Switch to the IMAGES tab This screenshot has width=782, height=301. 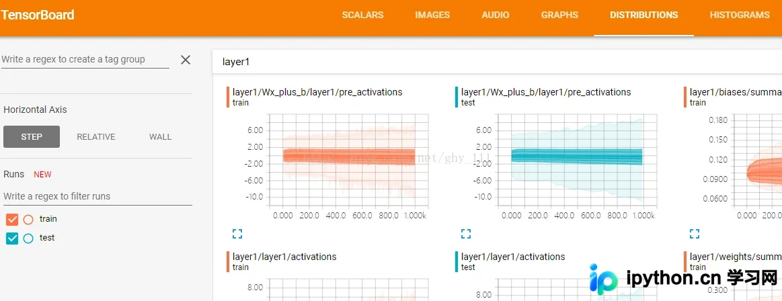click(x=432, y=15)
